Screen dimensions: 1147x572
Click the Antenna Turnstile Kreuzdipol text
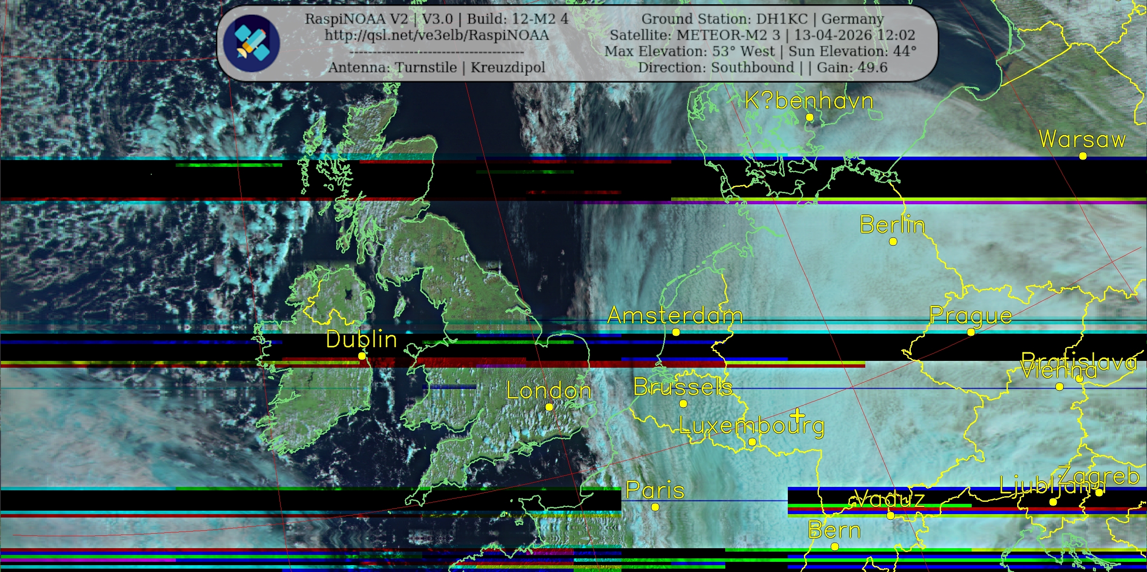click(436, 67)
